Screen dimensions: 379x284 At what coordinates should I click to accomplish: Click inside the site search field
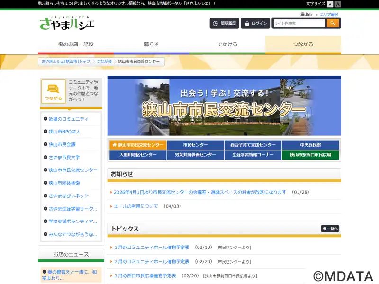[298, 23]
